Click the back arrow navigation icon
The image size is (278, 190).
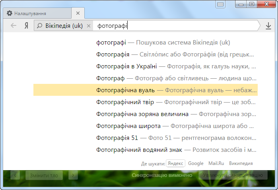click(14, 26)
